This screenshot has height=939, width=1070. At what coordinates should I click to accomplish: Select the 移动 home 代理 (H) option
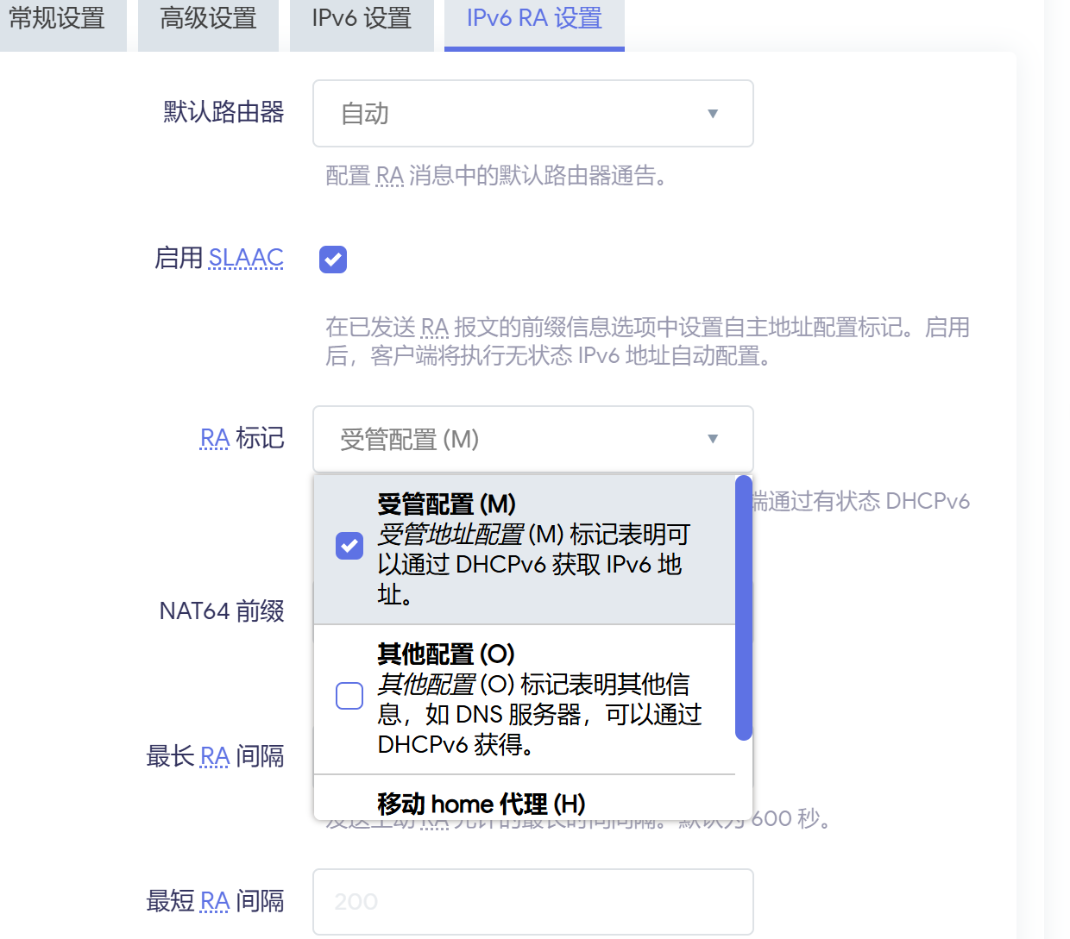[x=481, y=804]
